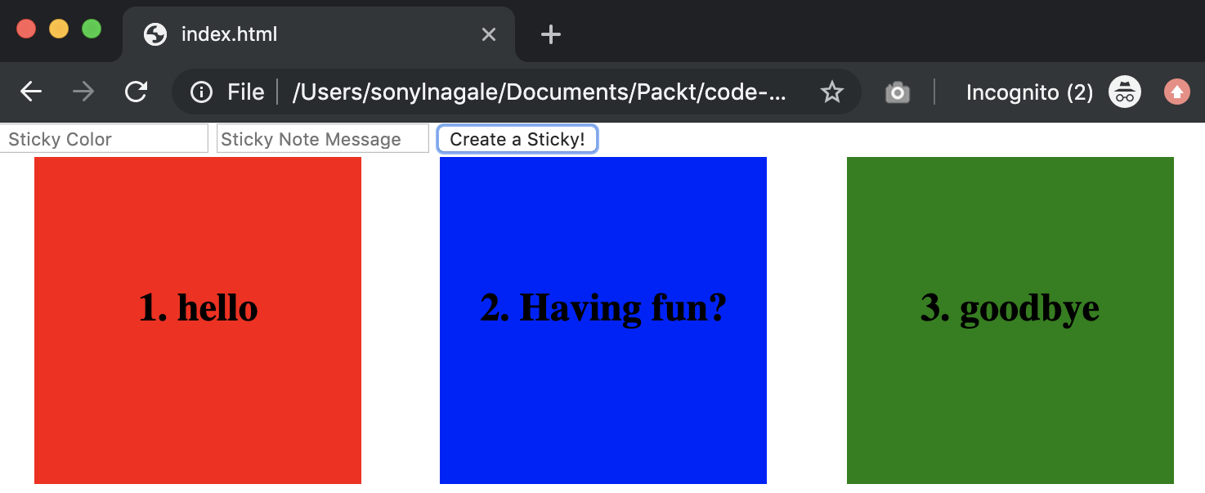Open a new tab with the plus button
1205x493 pixels.
tap(551, 34)
